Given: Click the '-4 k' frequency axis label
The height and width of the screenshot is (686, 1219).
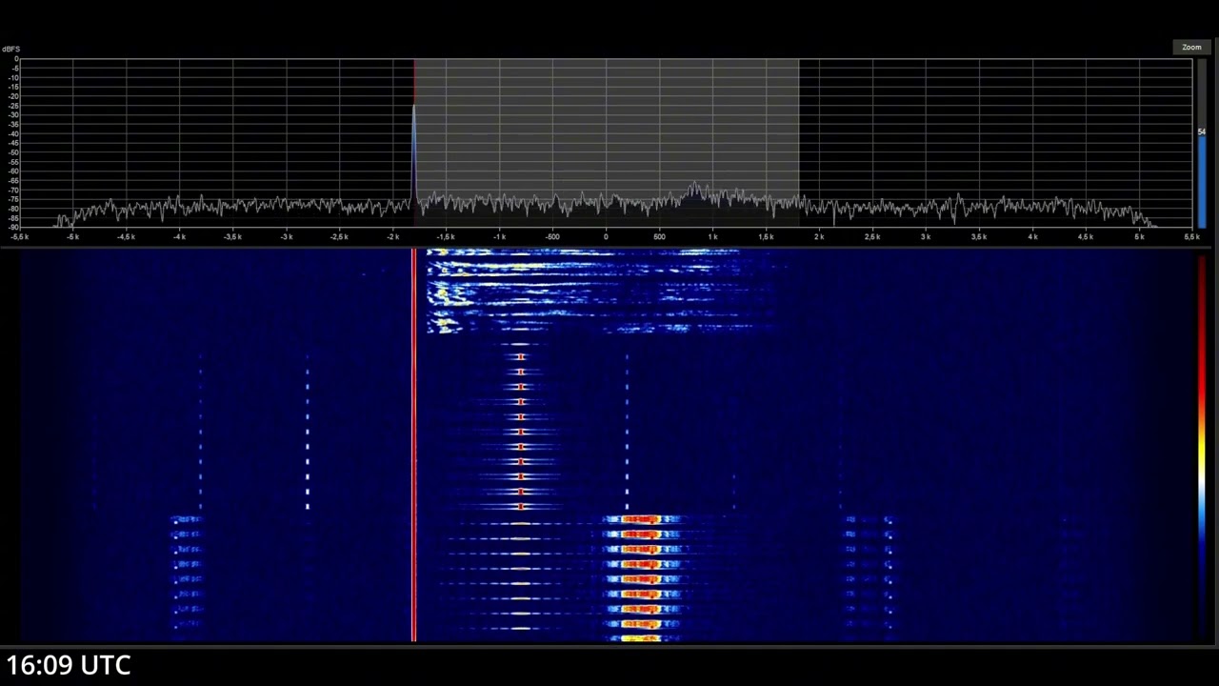Looking at the screenshot, I should [x=179, y=236].
